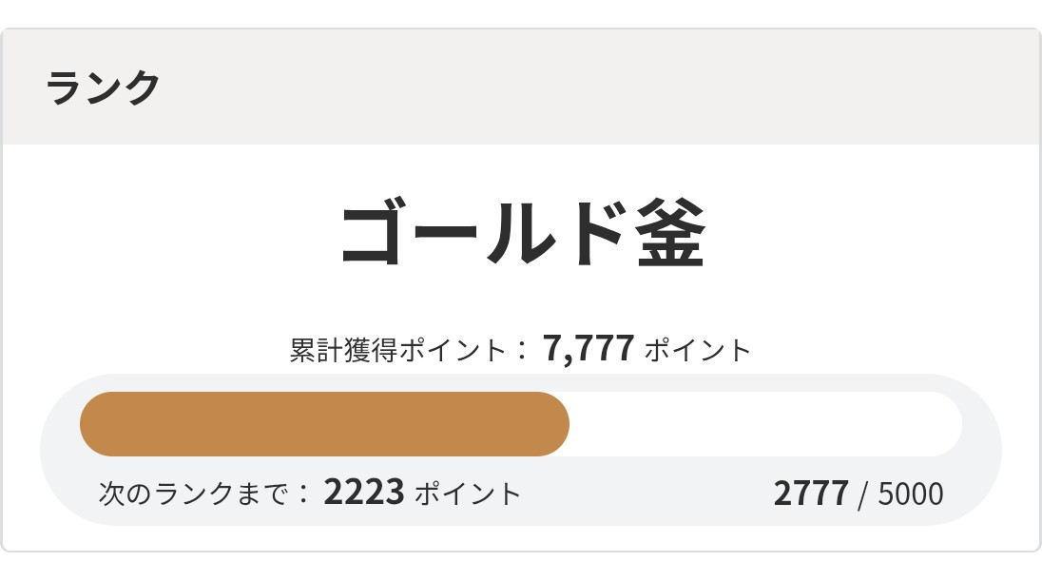The height and width of the screenshot is (581, 1042).
Task: Select the ゴールド釜 rank title
Action: point(522,234)
